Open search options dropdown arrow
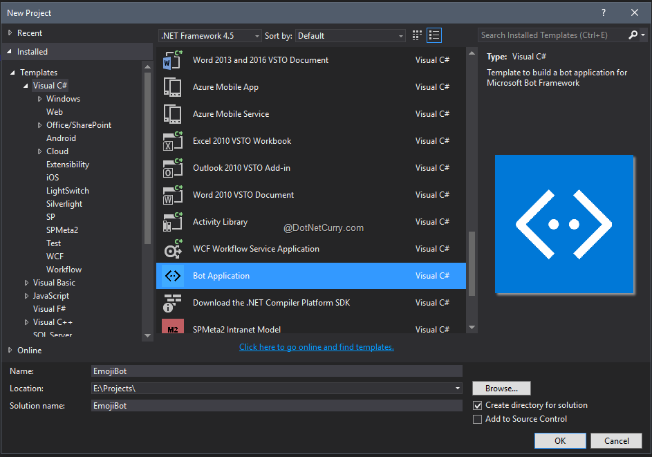The height and width of the screenshot is (457, 652). (643, 35)
